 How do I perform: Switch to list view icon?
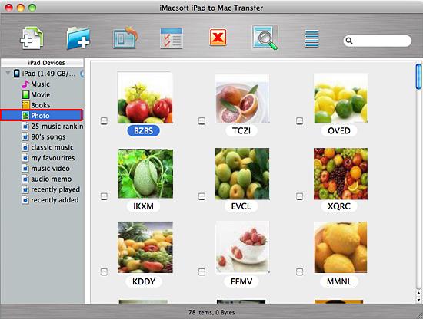(311, 39)
